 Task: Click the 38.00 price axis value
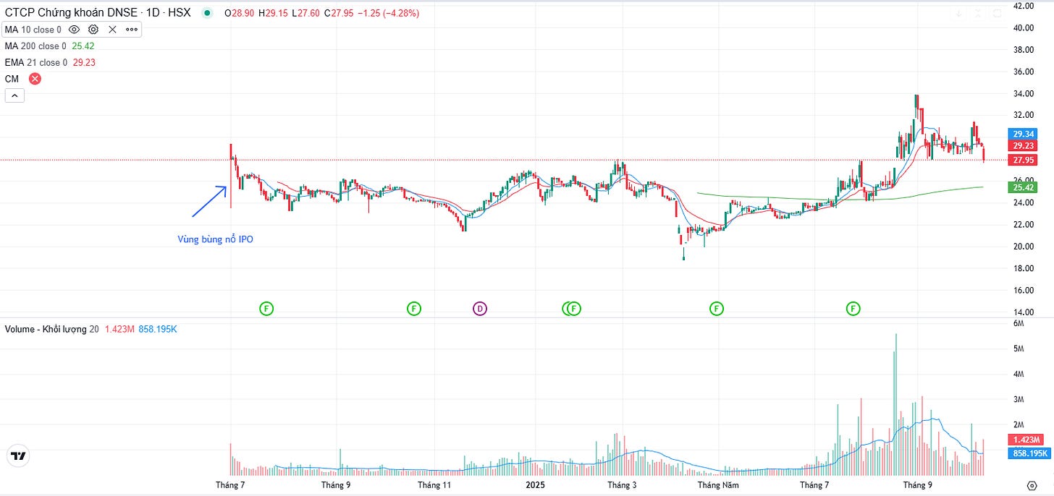tap(1023, 49)
